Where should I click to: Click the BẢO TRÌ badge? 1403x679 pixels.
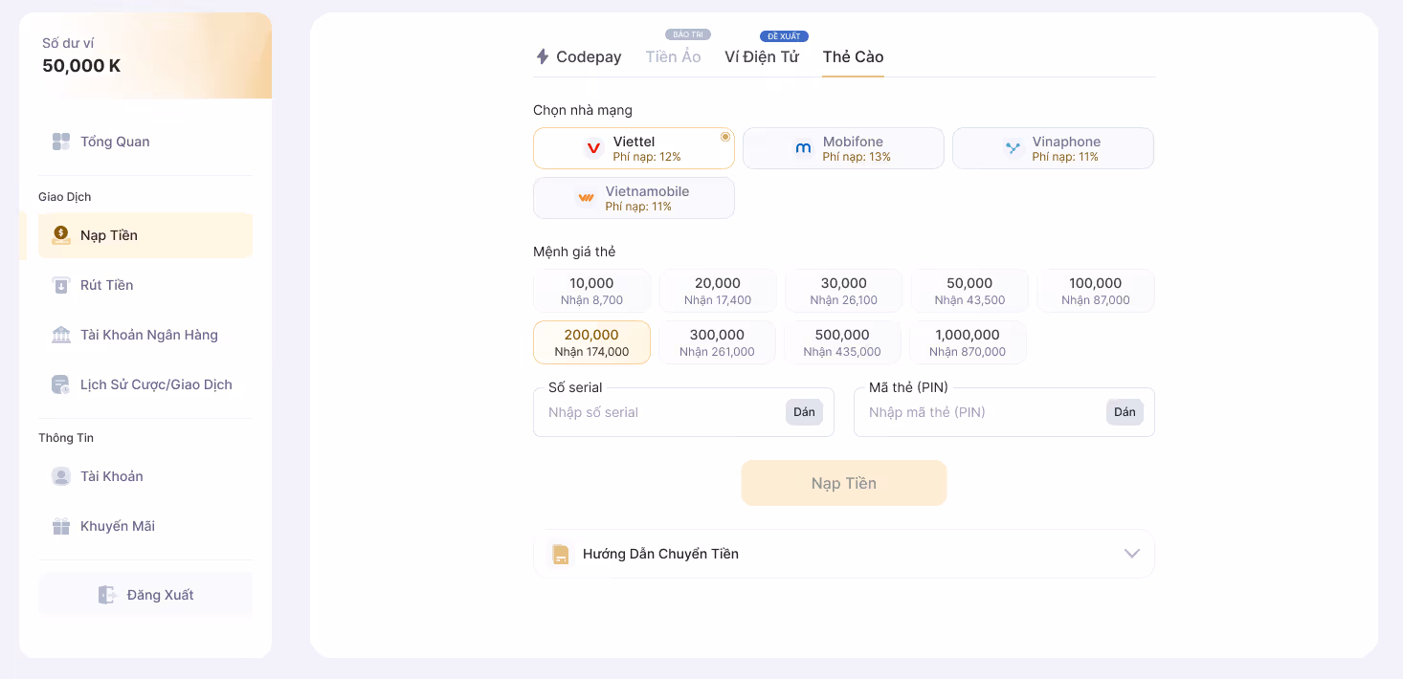tap(688, 34)
